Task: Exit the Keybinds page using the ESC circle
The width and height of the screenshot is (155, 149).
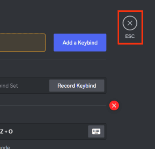Action: pos(130,23)
